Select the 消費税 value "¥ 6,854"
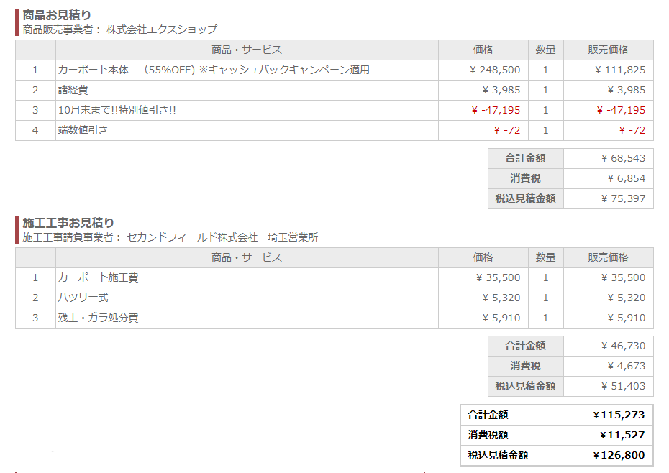 tap(627, 178)
